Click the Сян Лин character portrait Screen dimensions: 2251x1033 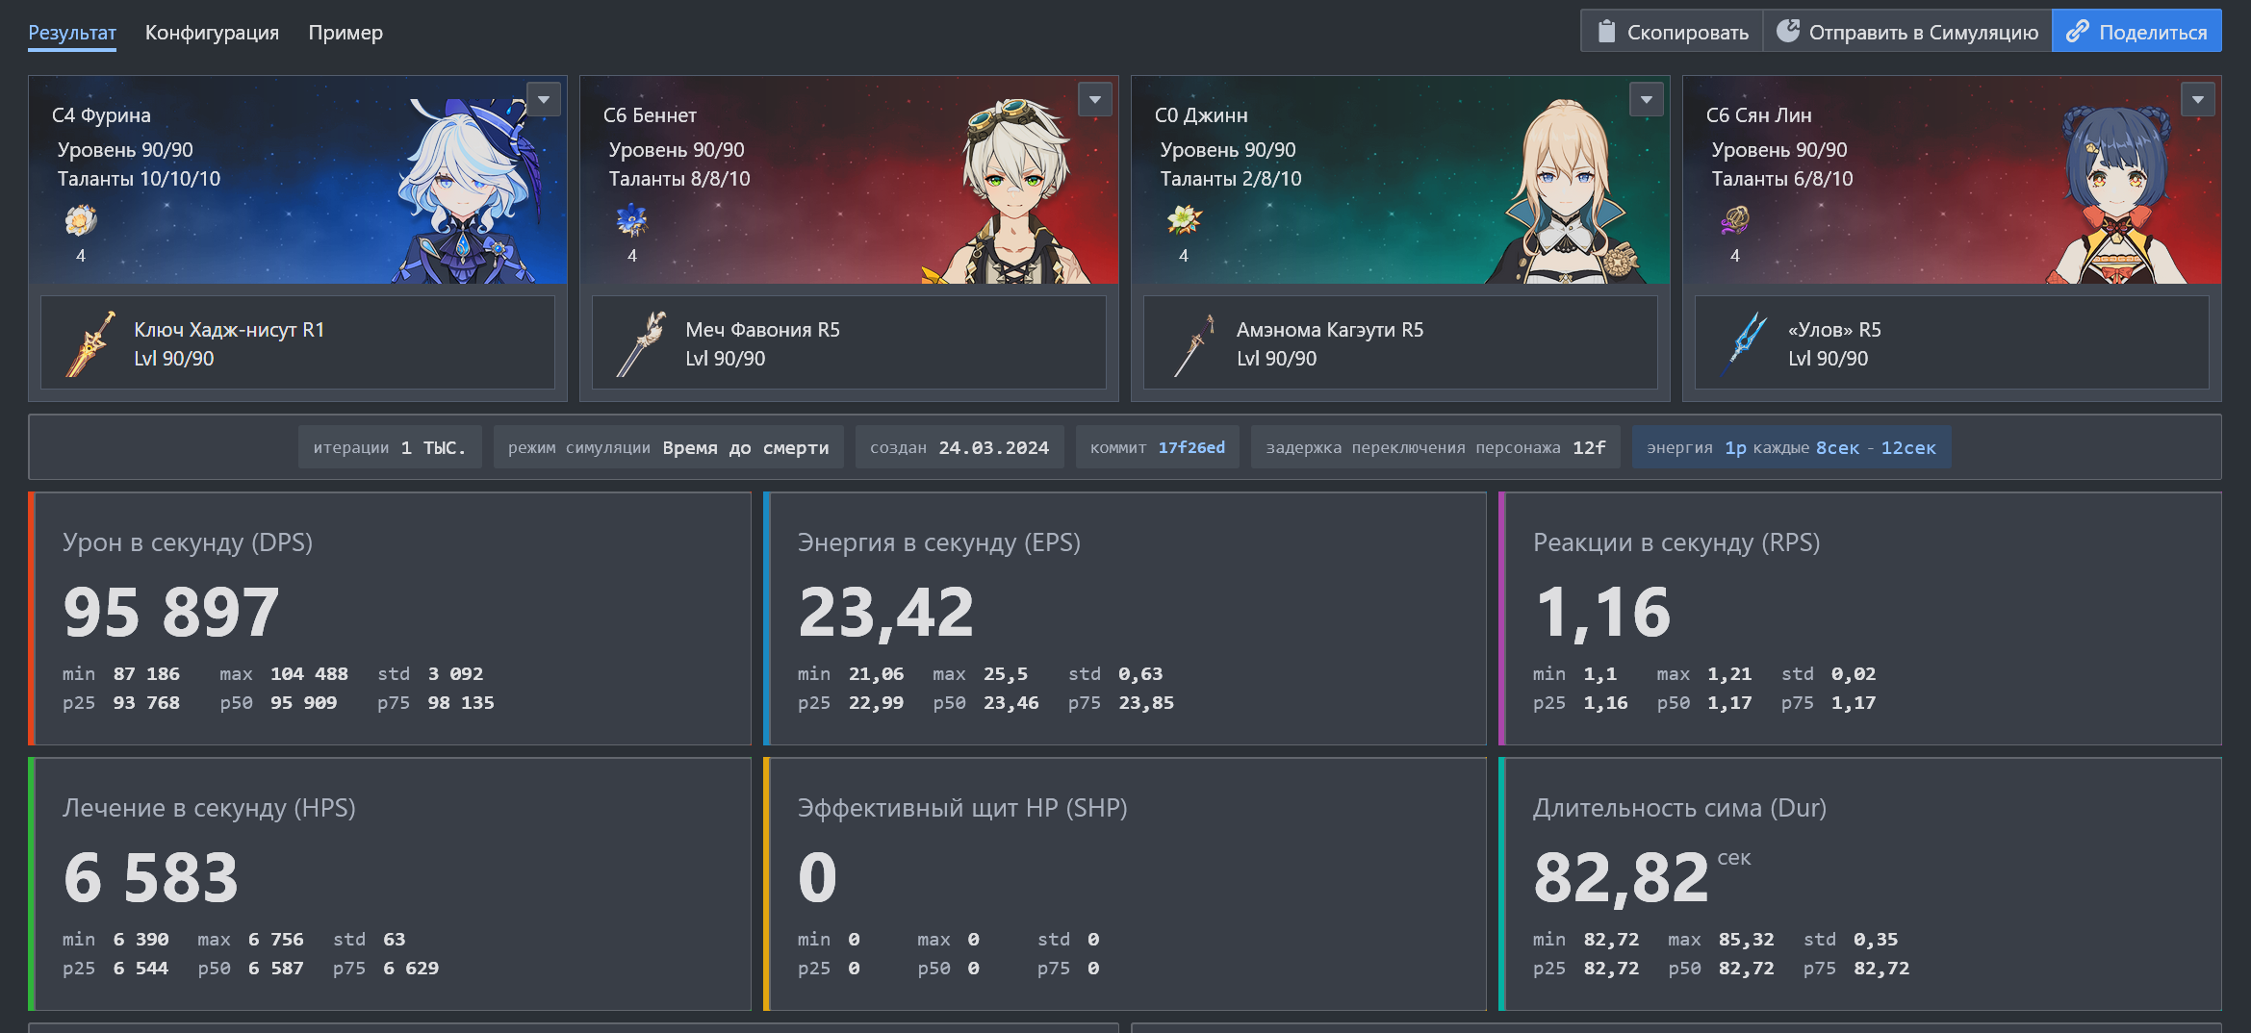pyautogui.click(x=2117, y=192)
